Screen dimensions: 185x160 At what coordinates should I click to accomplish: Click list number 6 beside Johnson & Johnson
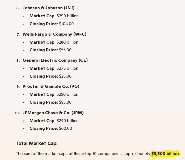18,8
